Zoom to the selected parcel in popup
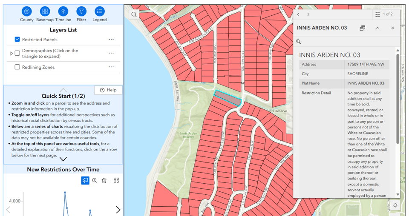Image resolution: width=409 pixels, height=216 pixels. tap(299, 42)
